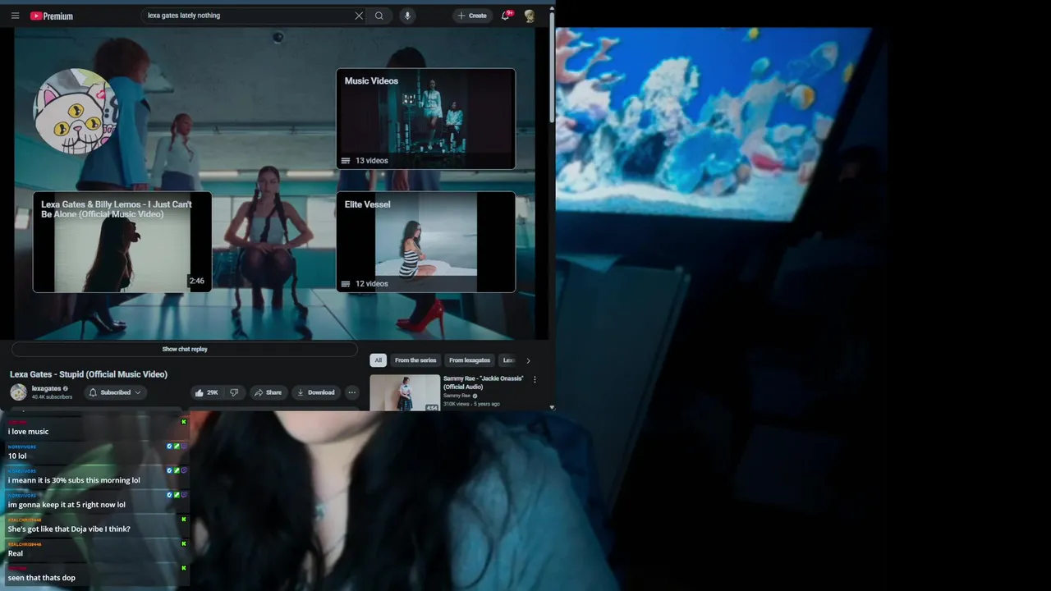Viewport: 1051px width, 591px height.
Task: Click chat message 'seen that thats dop'
Action: (42, 578)
